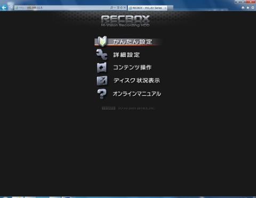Screen dimensions: 256x198
Task: Click the stop loading X icon
Action: 125,7
